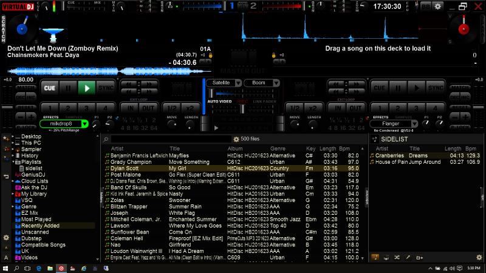Open Windows Start menu
The width and height of the screenshot is (486, 273).
[x=5, y=268]
